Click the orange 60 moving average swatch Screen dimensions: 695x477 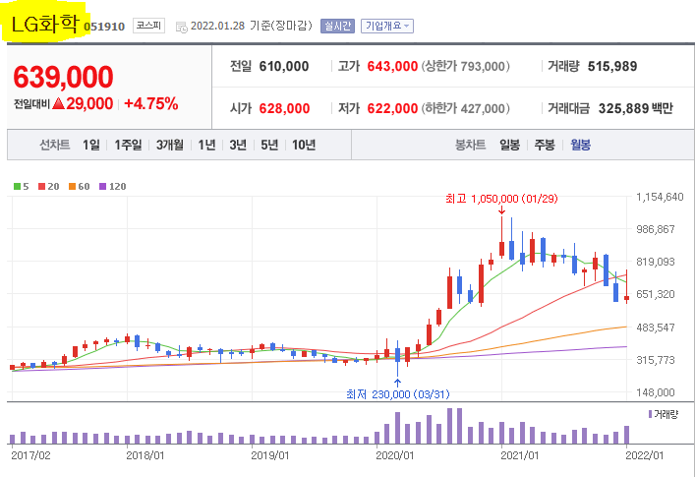[72, 187]
